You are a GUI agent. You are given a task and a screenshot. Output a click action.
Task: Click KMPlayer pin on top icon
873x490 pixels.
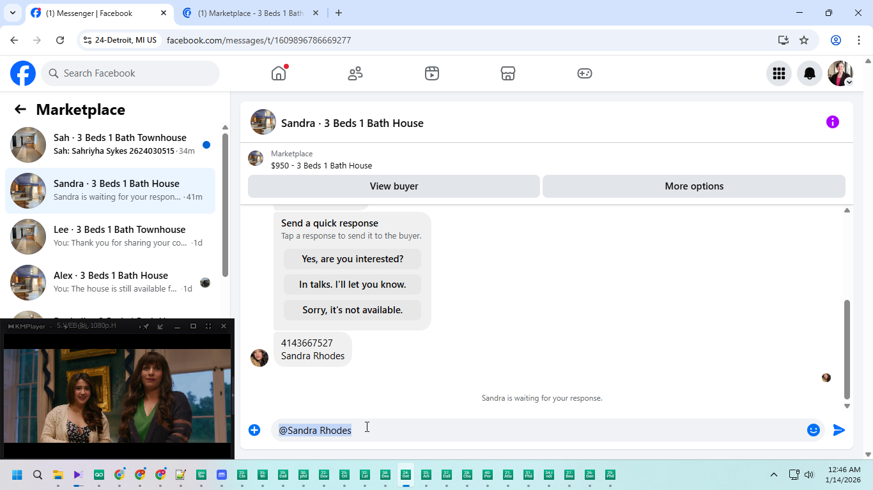146,326
